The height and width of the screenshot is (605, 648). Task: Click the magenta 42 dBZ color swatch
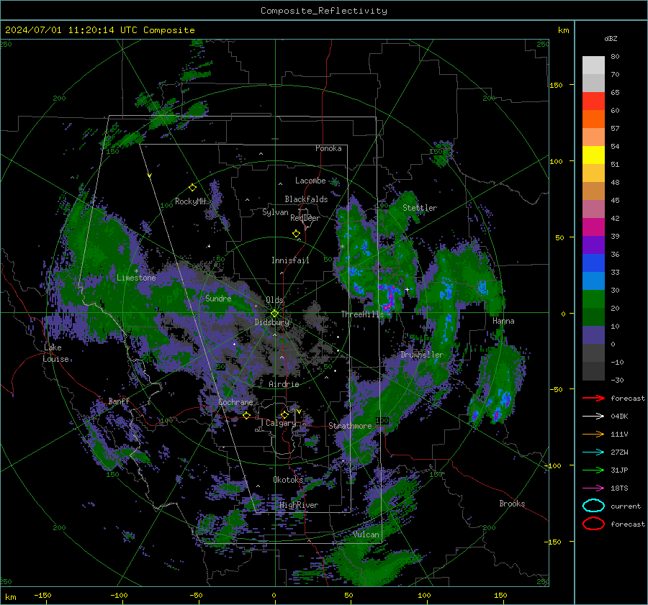pos(593,227)
